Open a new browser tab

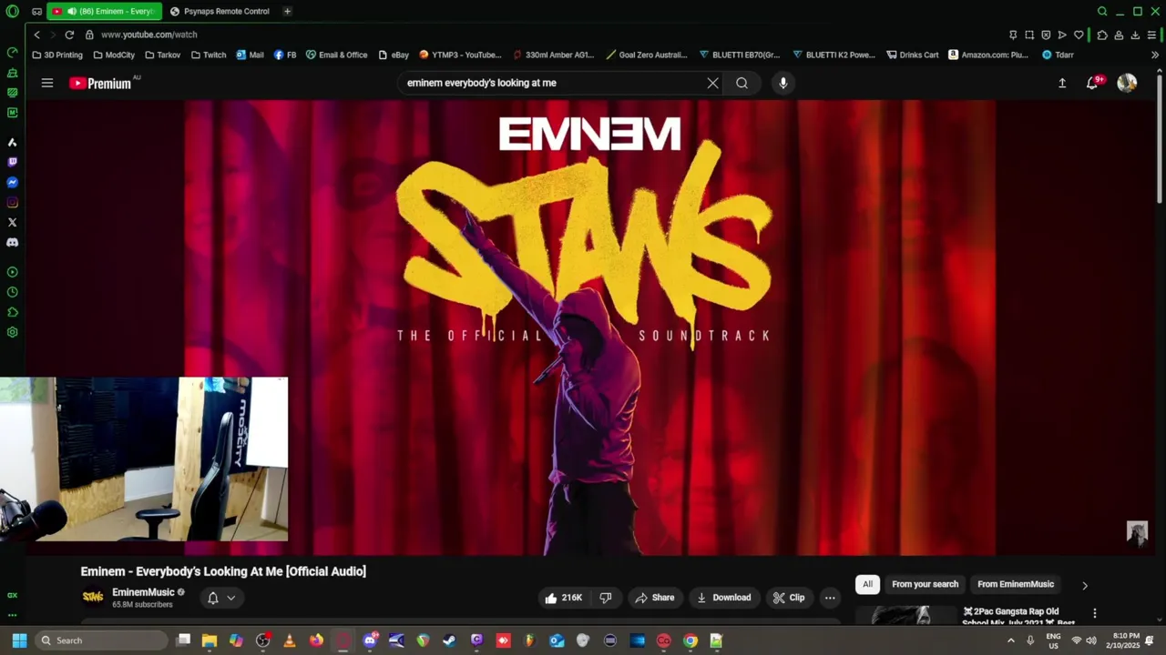pyautogui.click(x=287, y=11)
